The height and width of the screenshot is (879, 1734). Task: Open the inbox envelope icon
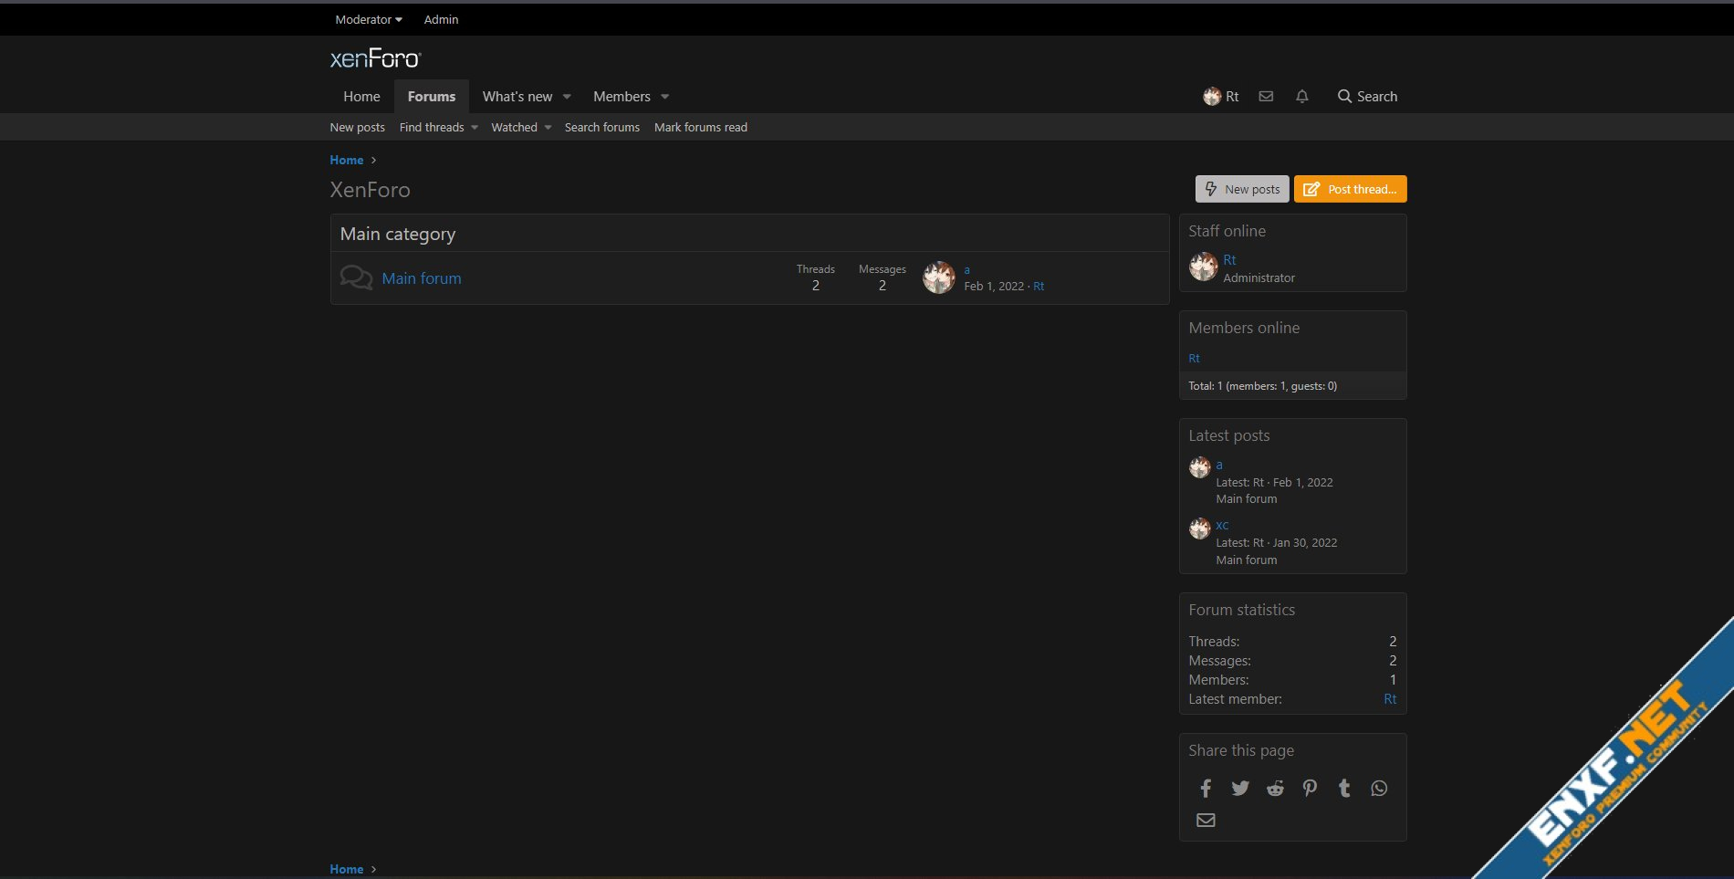point(1266,97)
